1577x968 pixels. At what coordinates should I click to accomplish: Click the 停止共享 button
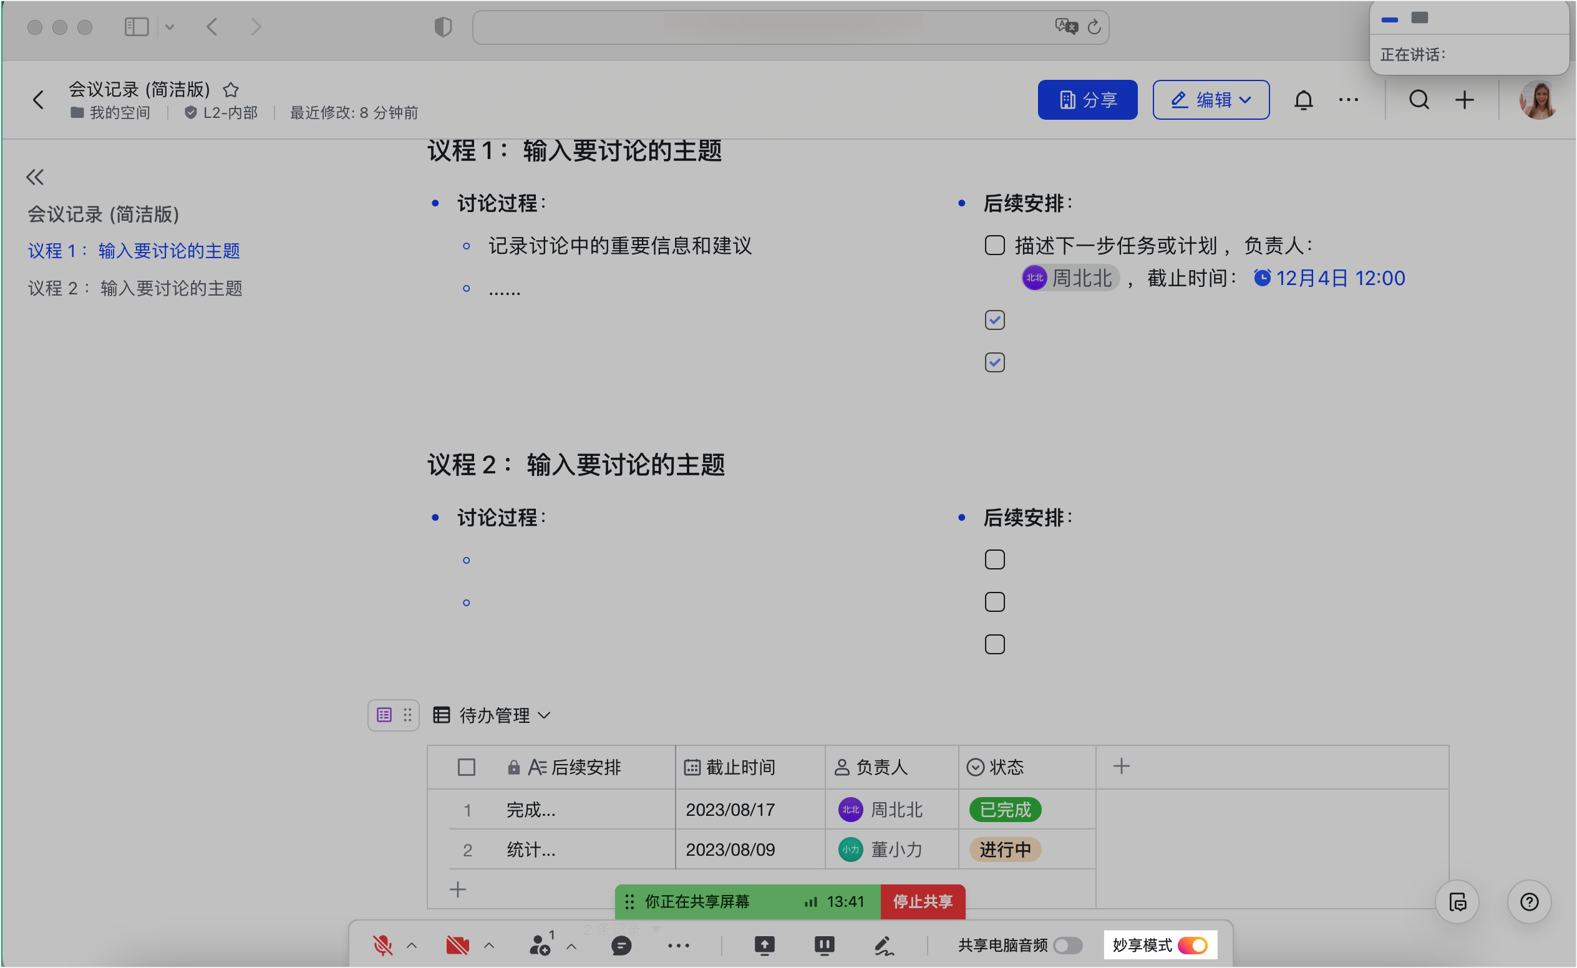tap(923, 902)
